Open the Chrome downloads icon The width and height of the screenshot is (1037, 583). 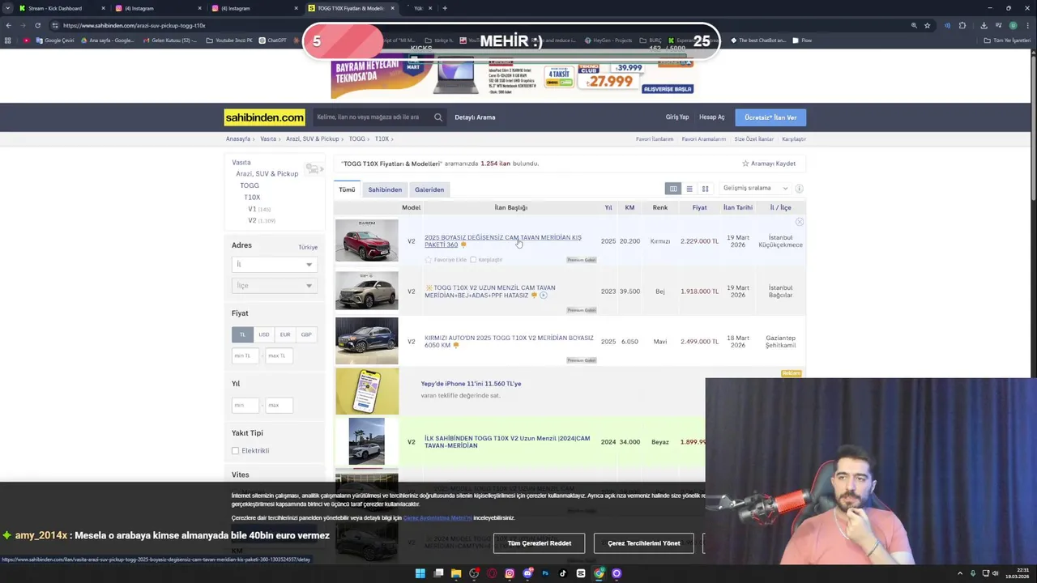tap(984, 25)
